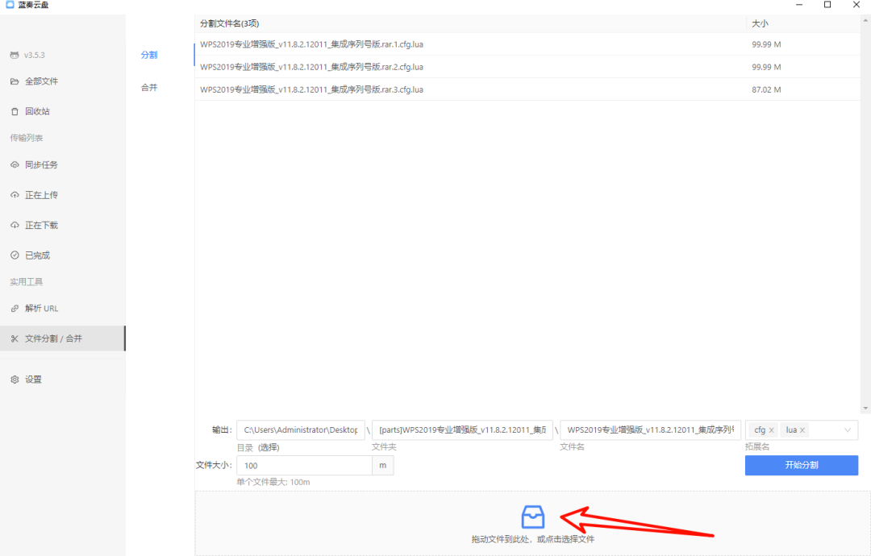Click the 大小 column header
871x556 pixels.
[760, 23]
